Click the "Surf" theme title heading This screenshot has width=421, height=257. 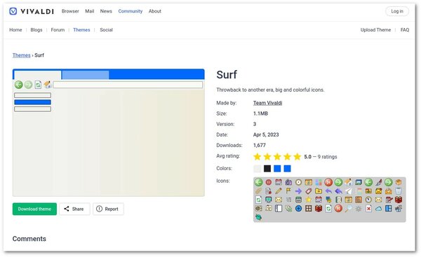tap(227, 75)
